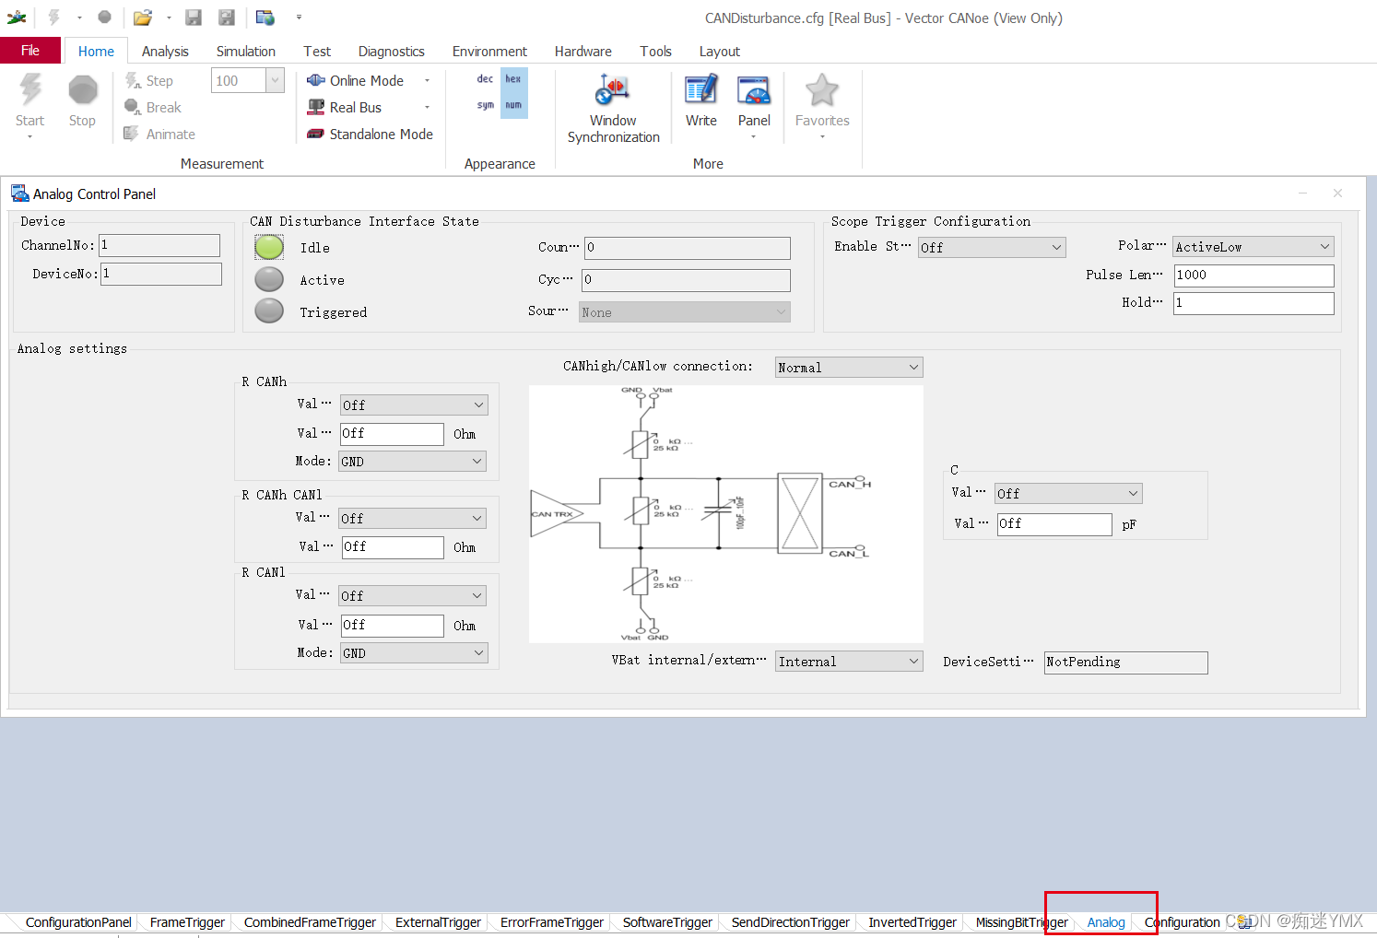Click the circuit diagram image
Screen dimensions: 1377x938
(725, 513)
